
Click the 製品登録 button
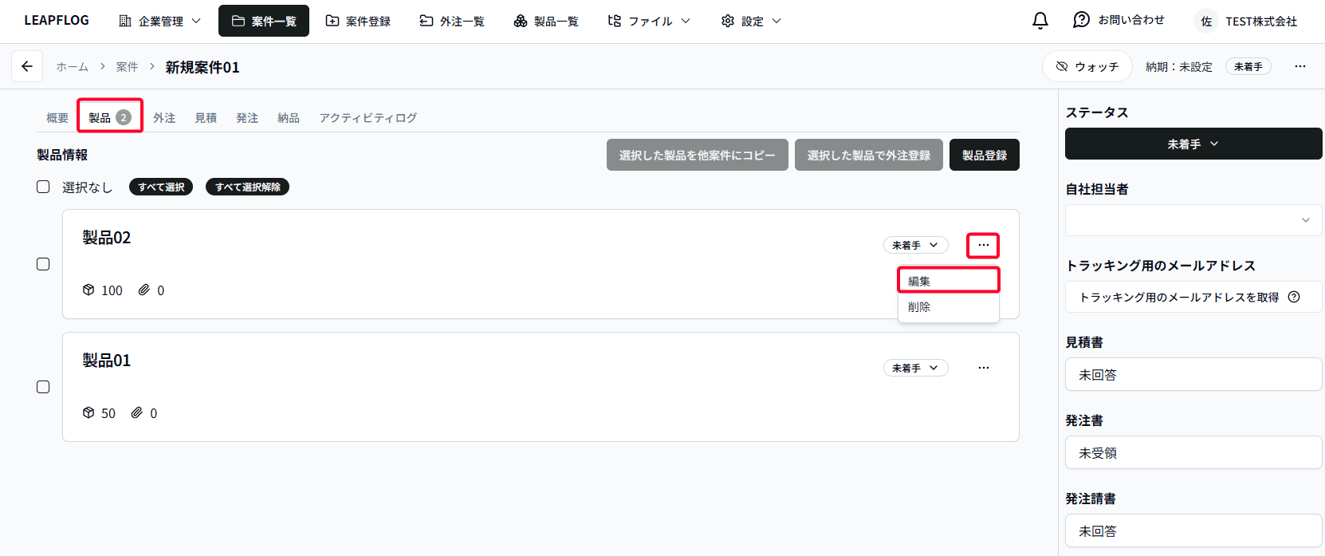(984, 155)
